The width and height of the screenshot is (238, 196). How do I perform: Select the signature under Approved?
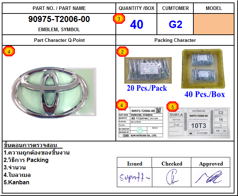pyautogui.click(x=209, y=177)
